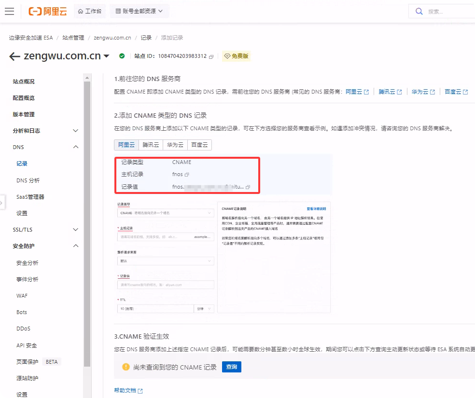This screenshot has width=475, height=398.
Task: Expand the analytics and logs section
Action: 76,131
